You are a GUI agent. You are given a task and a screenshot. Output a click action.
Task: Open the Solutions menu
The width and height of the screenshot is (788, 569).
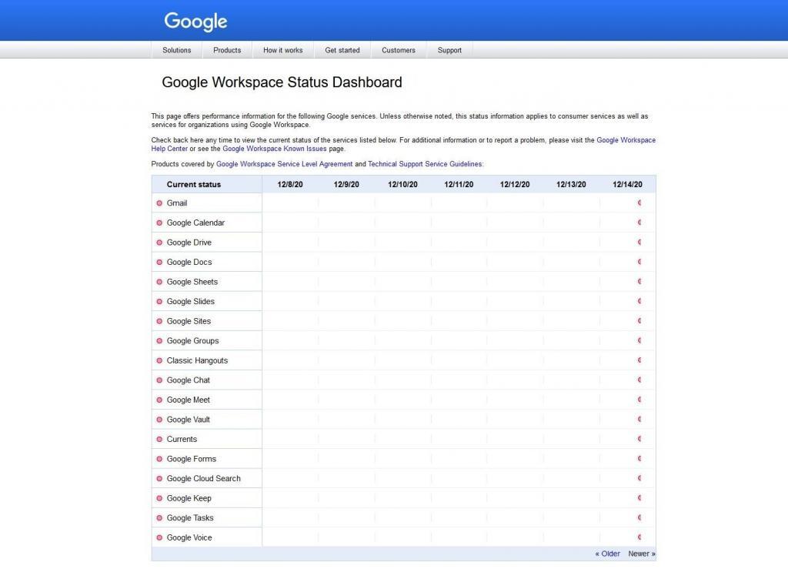(x=176, y=50)
